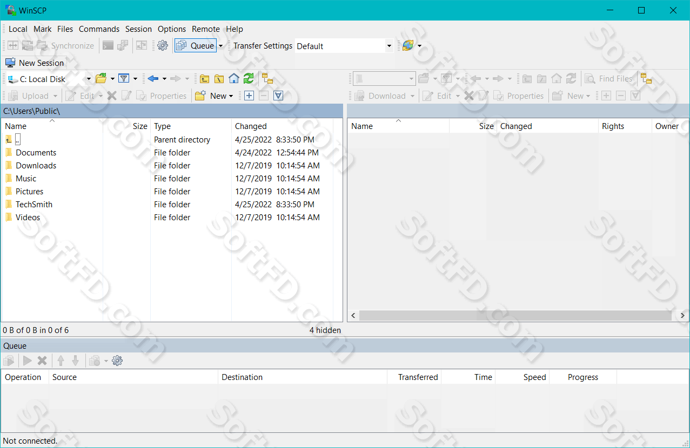Click the remote Find Files button
Viewport: 690px width, 448px height.
click(608, 79)
